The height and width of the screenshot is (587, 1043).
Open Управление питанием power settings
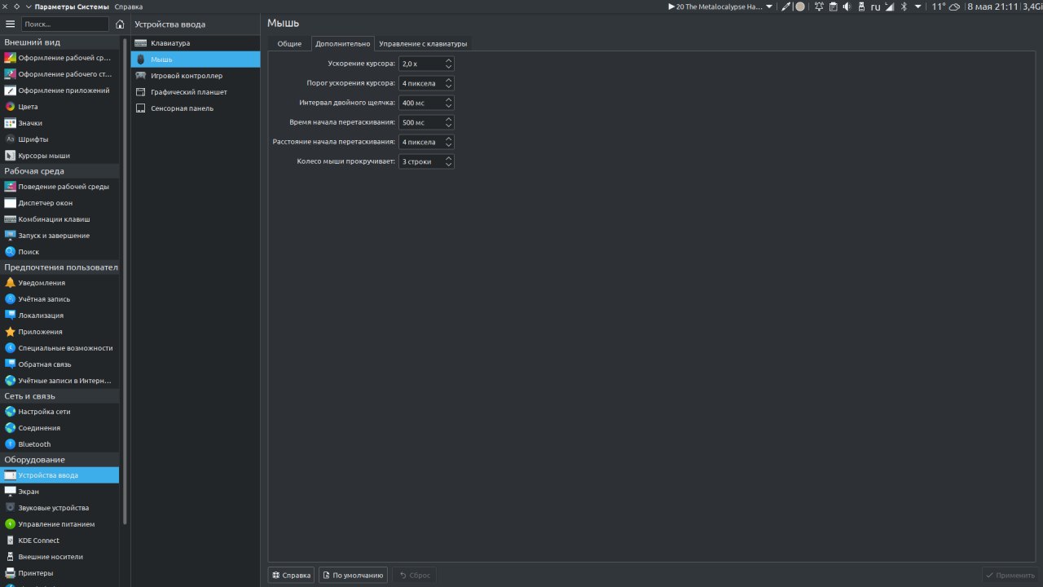pos(59,524)
